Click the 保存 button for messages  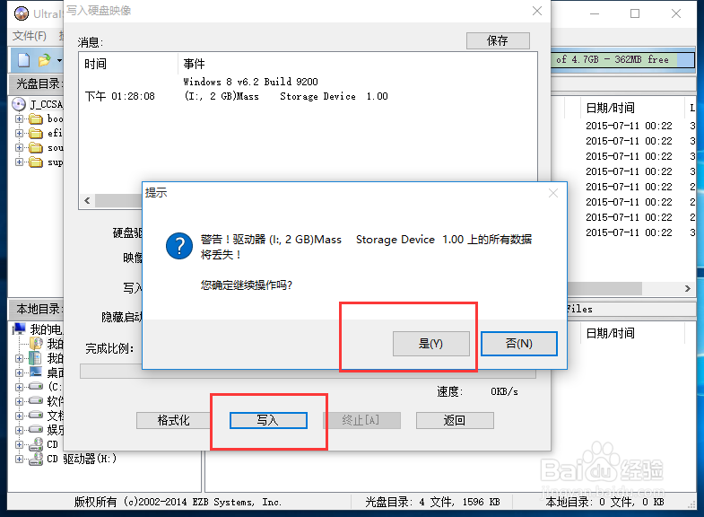click(498, 41)
